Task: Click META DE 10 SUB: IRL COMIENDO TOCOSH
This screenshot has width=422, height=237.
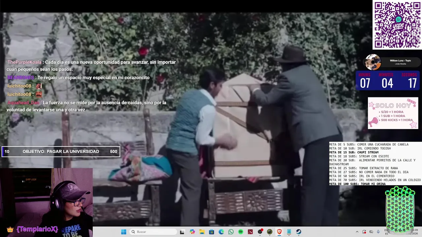Action: pos(360,148)
